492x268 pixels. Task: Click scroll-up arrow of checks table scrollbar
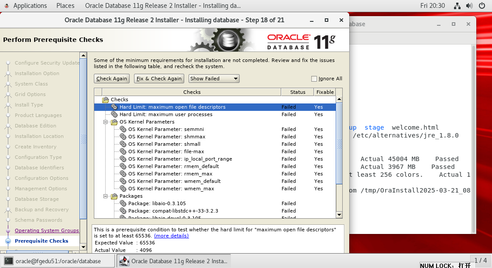[339, 100]
